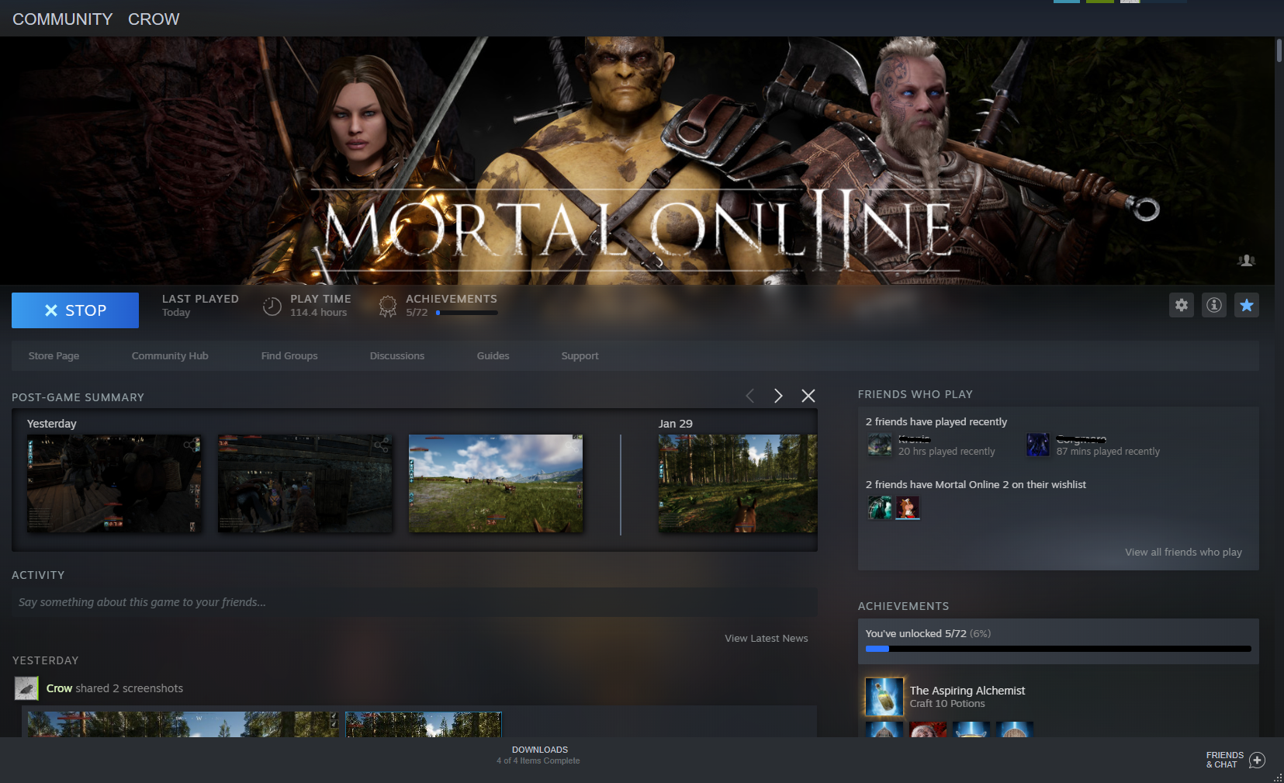Image resolution: width=1284 pixels, height=783 pixels.
Task: Open fourth small achievement icon below Alchemist
Action: coord(1015,729)
